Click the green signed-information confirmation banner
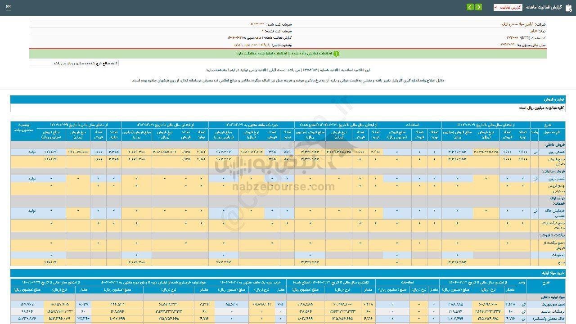576x324 pixels. coord(288,54)
